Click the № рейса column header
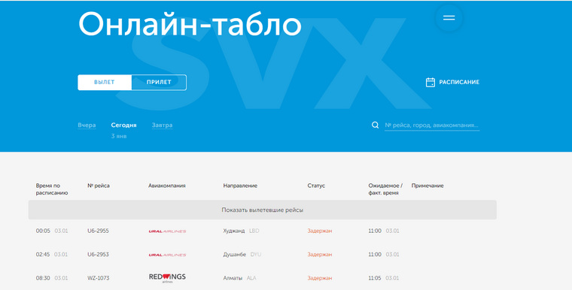This screenshot has width=572, height=290. (99, 186)
